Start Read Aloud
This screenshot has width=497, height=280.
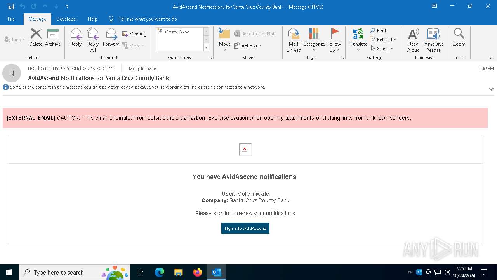(x=414, y=40)
